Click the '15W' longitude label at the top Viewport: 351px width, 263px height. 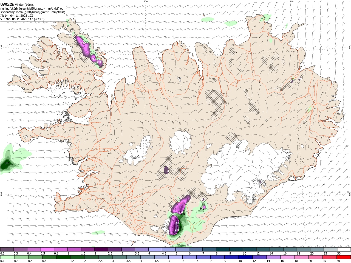point(290,1)
